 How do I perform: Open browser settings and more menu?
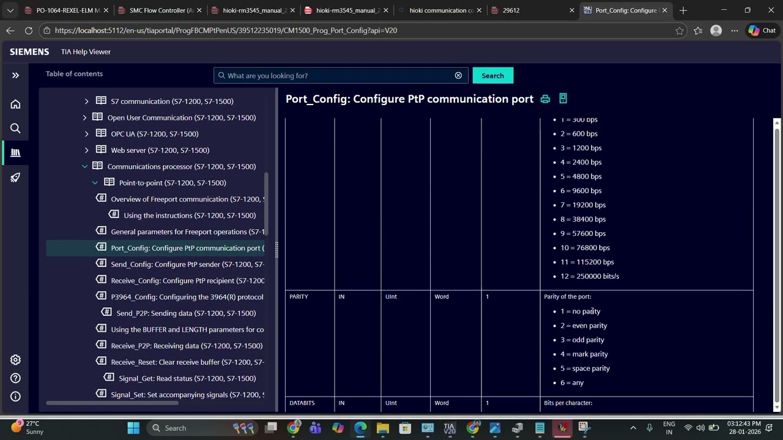(x=734, y=31)
